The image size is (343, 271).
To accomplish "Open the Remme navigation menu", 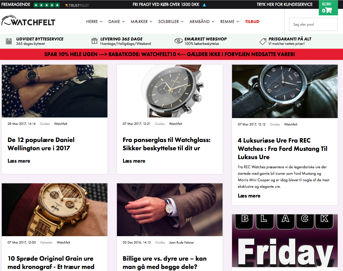I will click(x=229, y=22).
